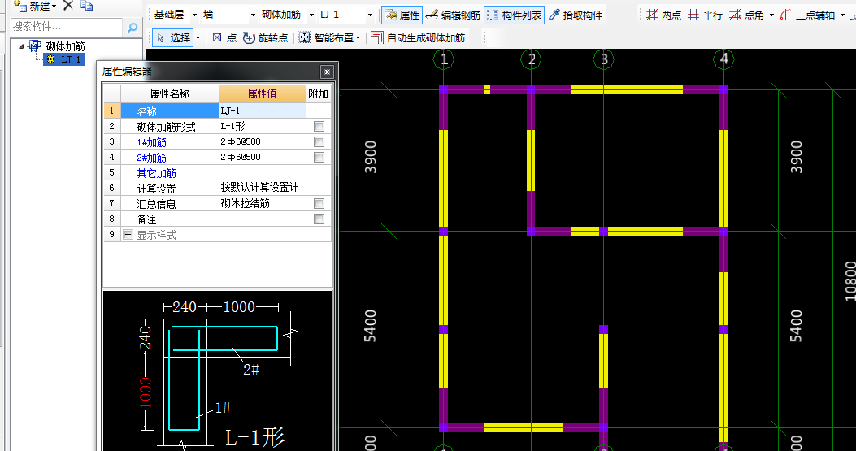Image resolution: width=856 pixels, height=451 pixels.
Task: Open the 点角 dropdown arrow
Action: coord(771,15)
